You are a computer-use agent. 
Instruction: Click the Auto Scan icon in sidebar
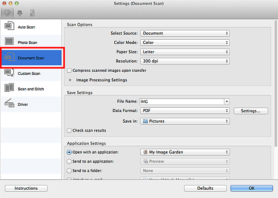9,26
